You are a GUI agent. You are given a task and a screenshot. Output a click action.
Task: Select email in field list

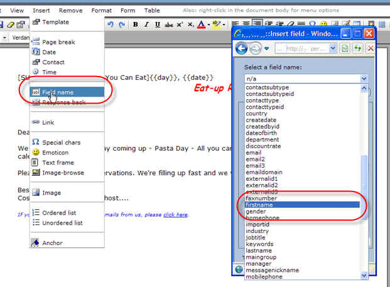(302, 153)
